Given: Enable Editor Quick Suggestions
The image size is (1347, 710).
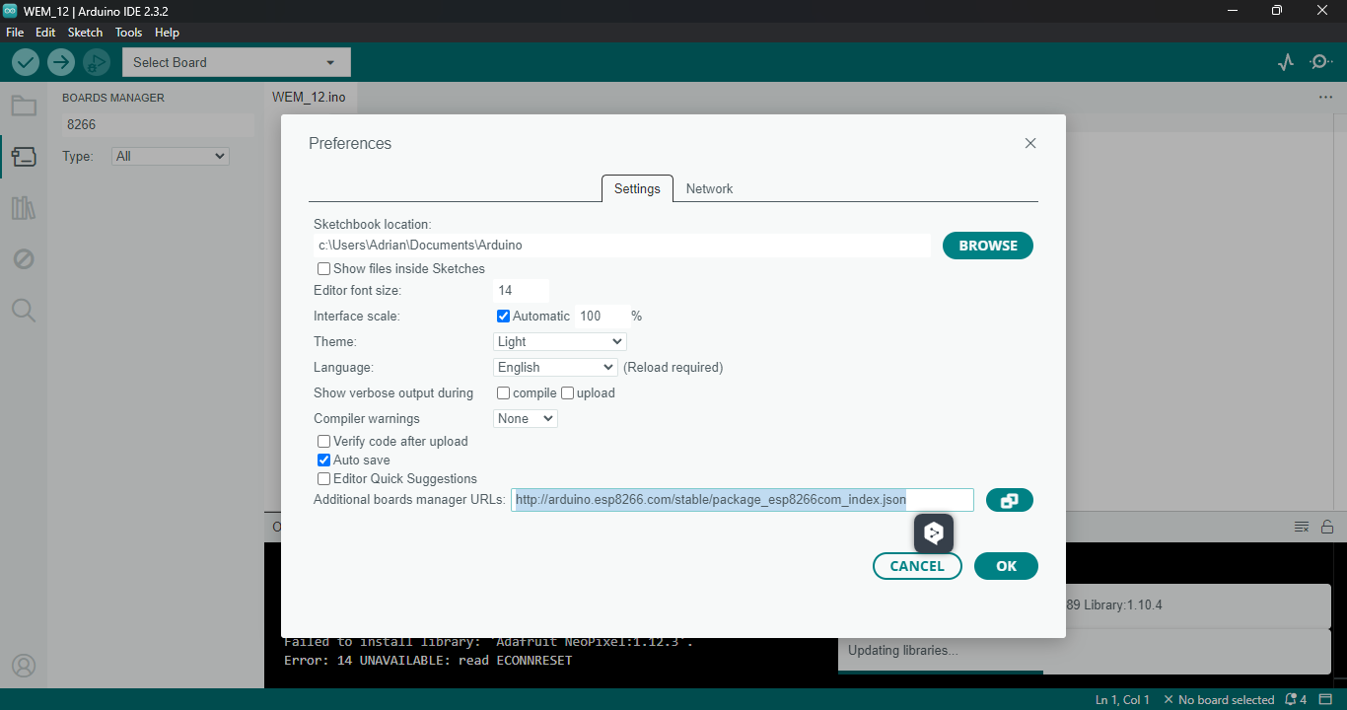Looking at the screenshot, I should pyautogui.click(x=323, y=478).
